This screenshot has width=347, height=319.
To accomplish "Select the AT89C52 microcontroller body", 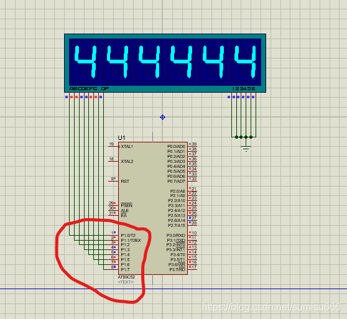I will (153, 208).
